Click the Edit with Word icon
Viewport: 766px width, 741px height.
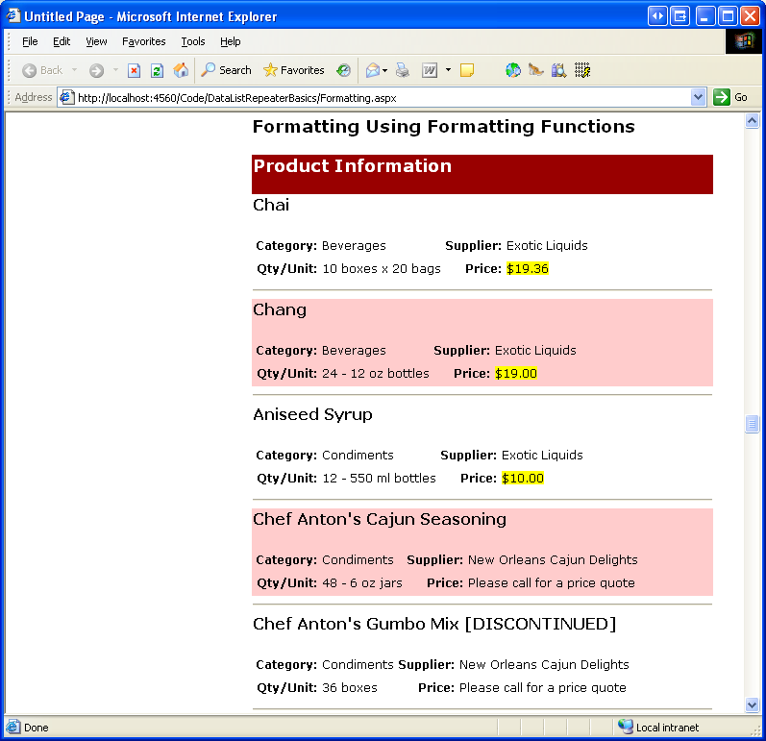(x=430, y=70)
